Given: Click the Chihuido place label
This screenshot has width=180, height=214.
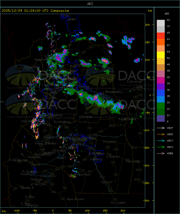Looking at the screenshot, I should tap(36, 179).
